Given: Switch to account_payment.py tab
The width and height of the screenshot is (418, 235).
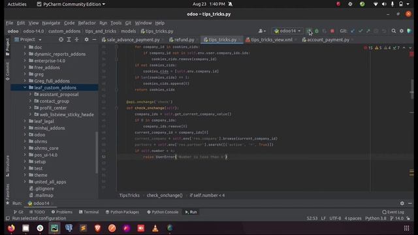Looking at the screenshot, I should [328, 40].
